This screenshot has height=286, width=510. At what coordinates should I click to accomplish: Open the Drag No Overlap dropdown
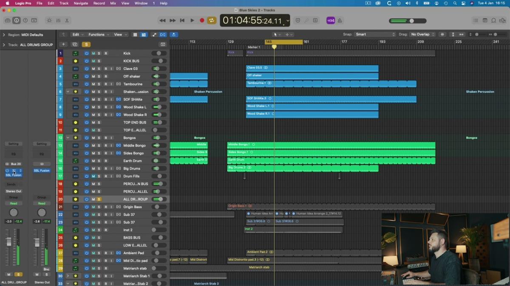tap(422, 34)
